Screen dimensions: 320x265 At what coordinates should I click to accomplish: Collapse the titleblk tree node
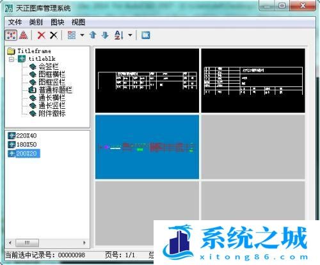pyautogui.click(x=12, y=59)
